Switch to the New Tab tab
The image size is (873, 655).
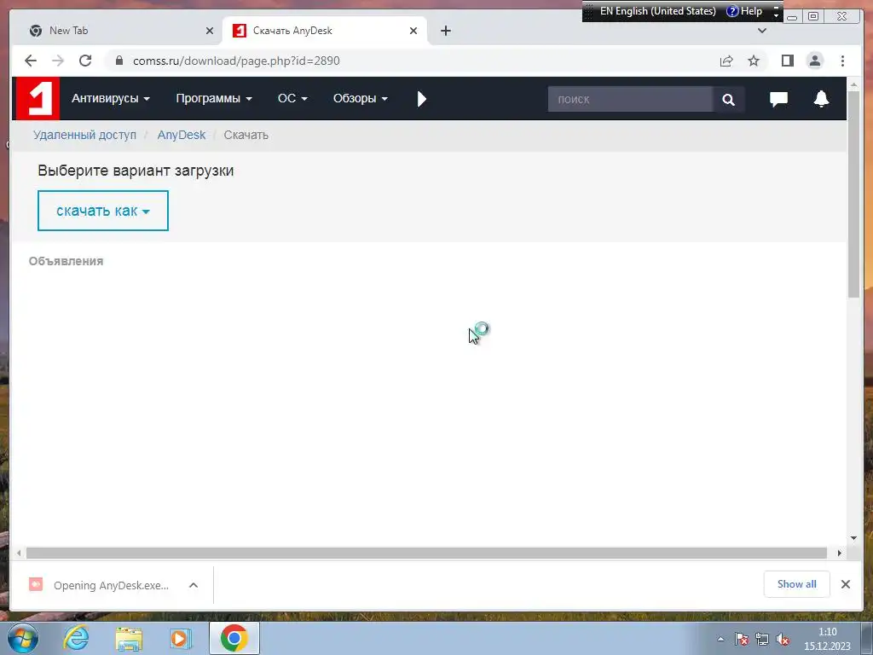coord(115,31)
